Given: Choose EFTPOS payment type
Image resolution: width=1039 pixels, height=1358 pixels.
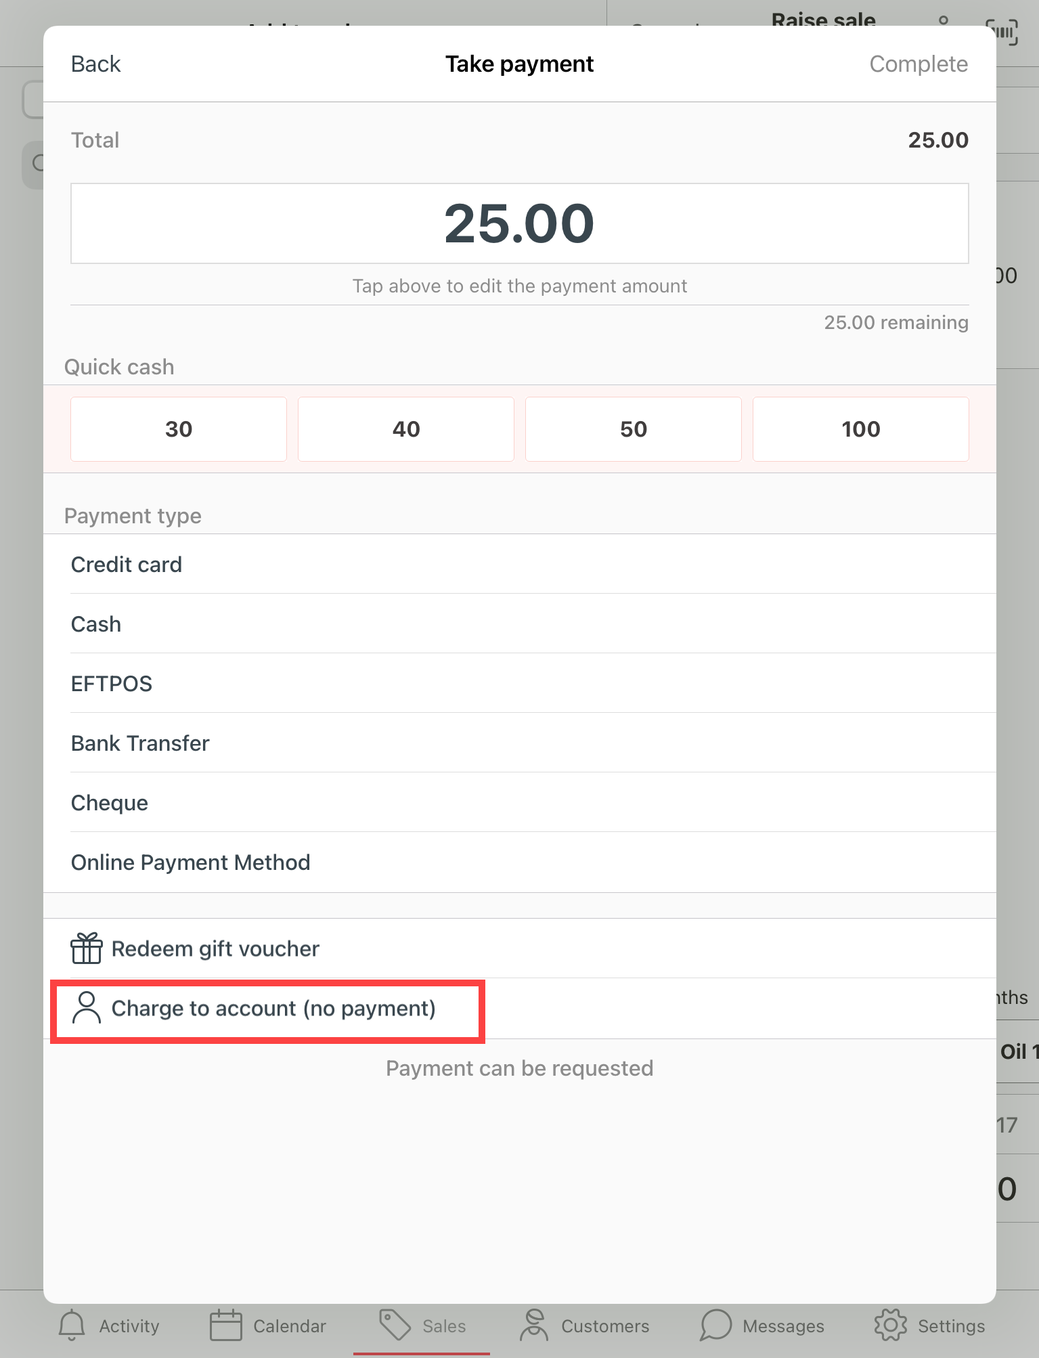Looking at the screenshot, I should tap(112, 684).
